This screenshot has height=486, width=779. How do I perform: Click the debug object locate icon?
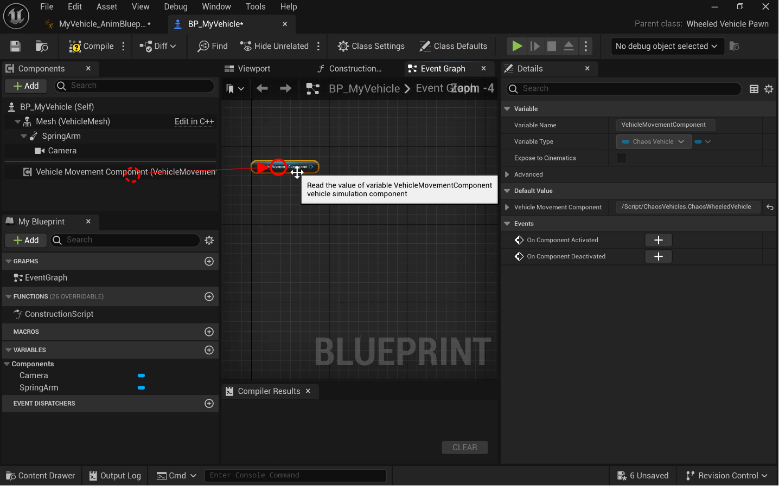(x=735, y=46)
